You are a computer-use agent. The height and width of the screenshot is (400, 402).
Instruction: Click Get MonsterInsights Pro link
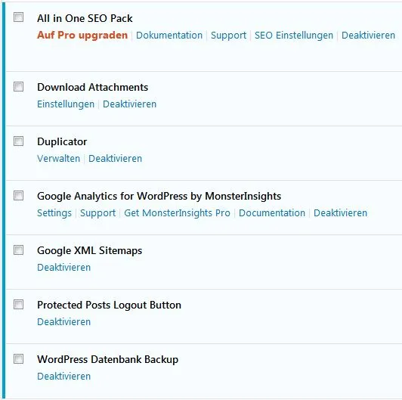pyautogui.click(x=177, y=213)
